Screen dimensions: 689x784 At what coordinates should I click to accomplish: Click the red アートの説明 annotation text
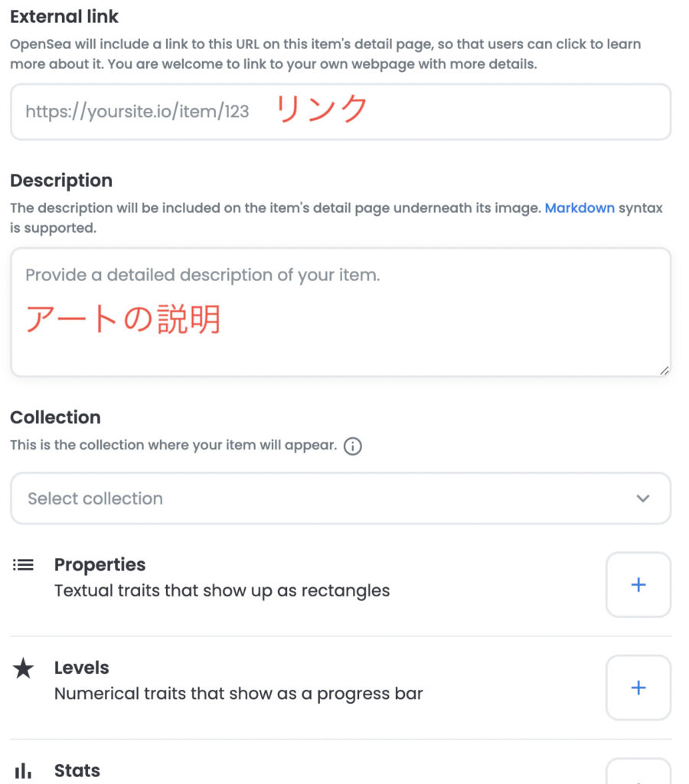[x=123, y=318]
